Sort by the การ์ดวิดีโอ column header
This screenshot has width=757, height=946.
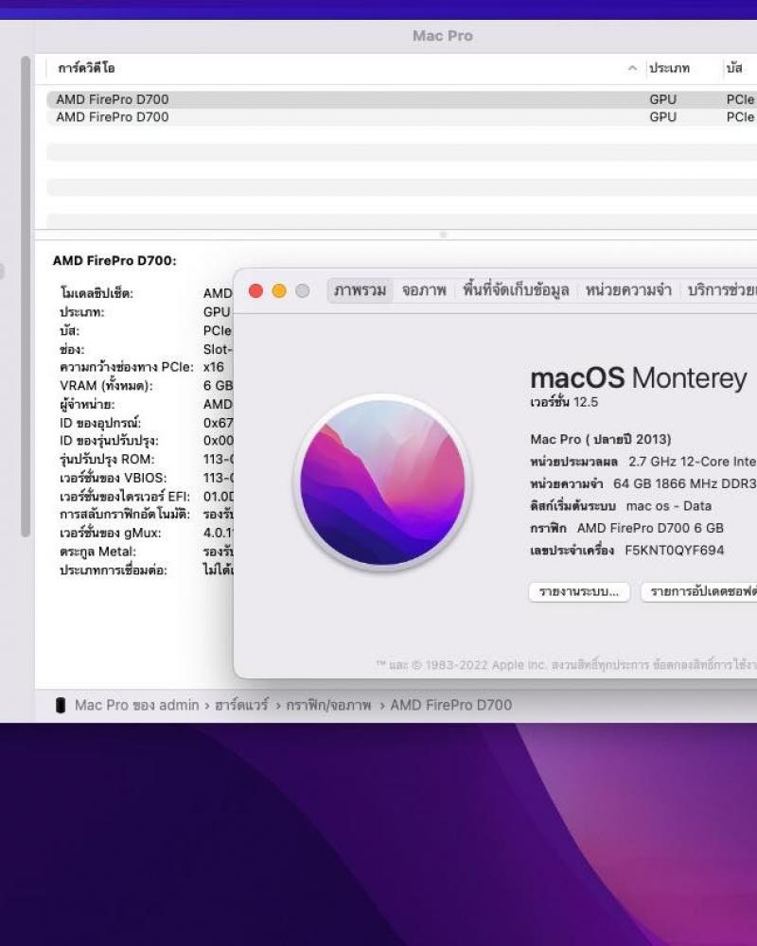click(86, 68)
